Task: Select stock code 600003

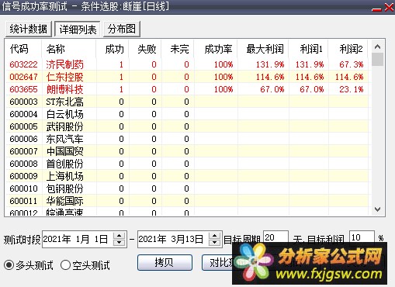Action: pyautogui.click(x=23, y=102)
